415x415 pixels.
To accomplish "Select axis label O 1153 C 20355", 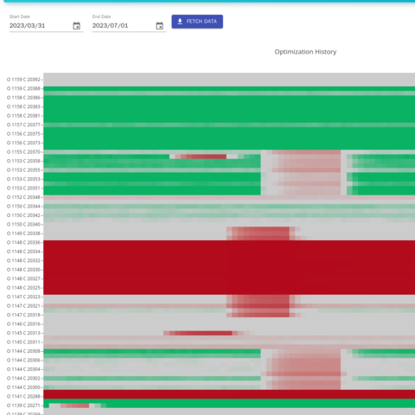I will coord(23,170).
